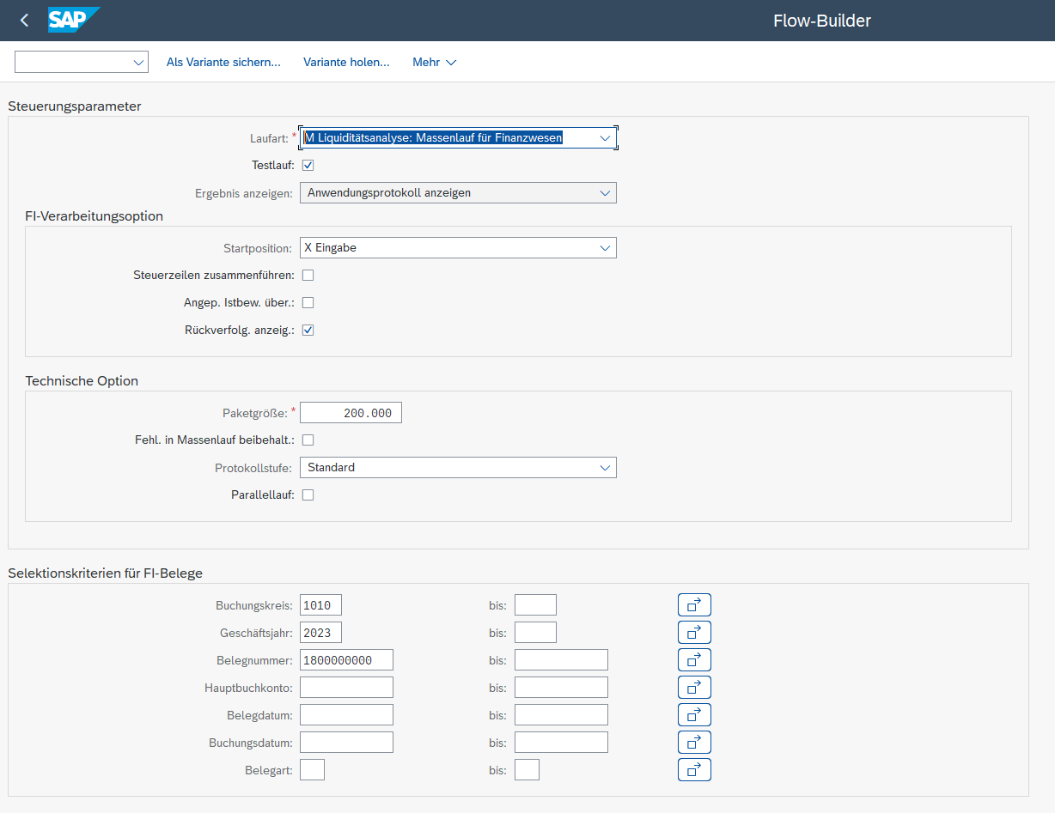This screenshot has width=1055, height=813.
Task: Disable Rückverfolg. anzeig. checkbox
Action: [308, 331]
